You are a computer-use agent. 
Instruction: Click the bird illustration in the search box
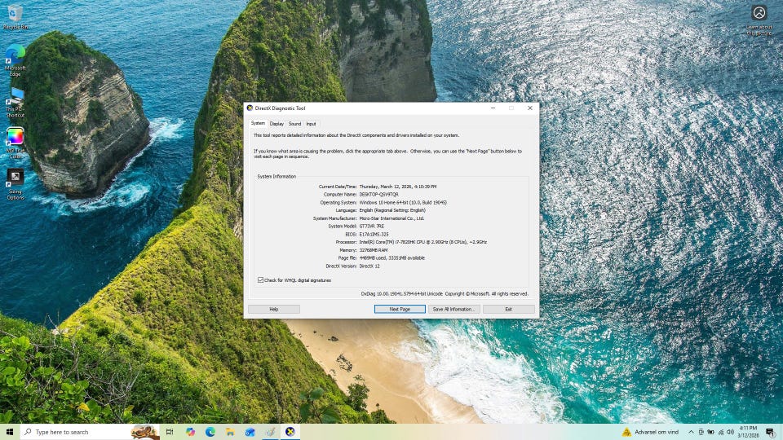[x=144, y=432]
